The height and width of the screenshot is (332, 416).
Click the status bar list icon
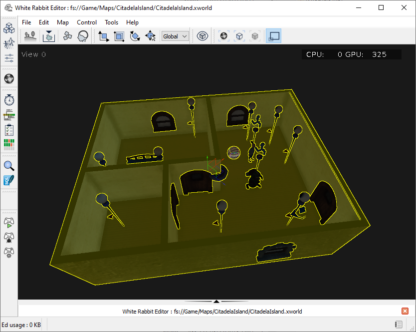coord(399,325)
